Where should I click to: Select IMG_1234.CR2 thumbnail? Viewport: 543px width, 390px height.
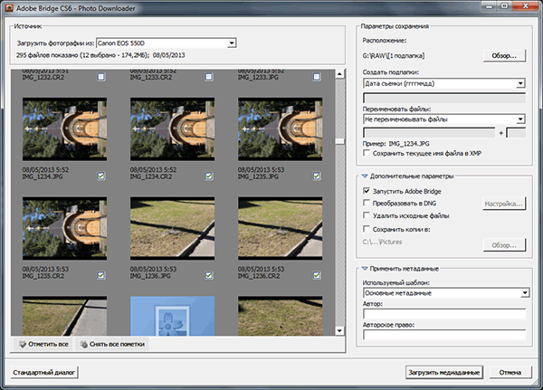[173, 129]
